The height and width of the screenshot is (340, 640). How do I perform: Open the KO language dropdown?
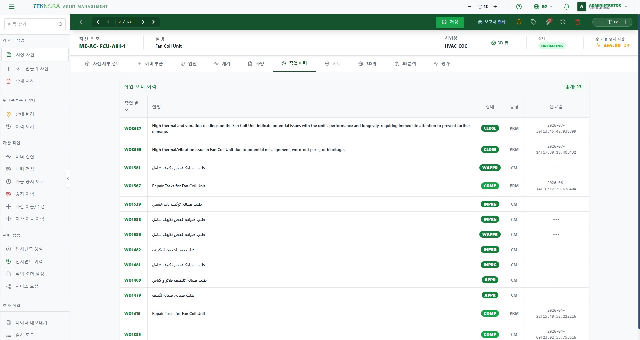click(x=543, y=6)
